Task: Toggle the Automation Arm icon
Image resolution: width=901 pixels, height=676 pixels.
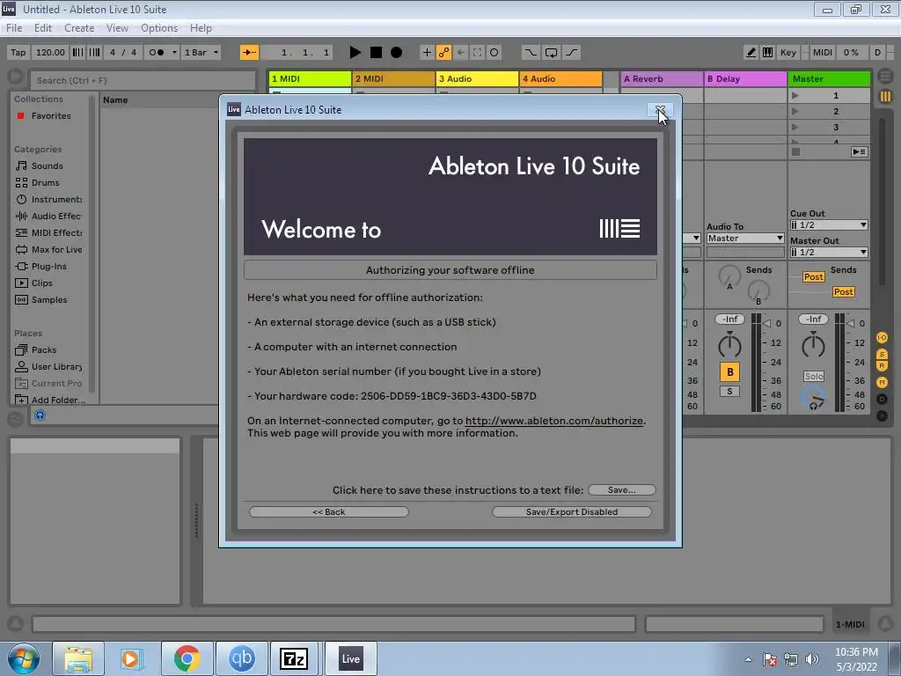Action: [443, 52]
